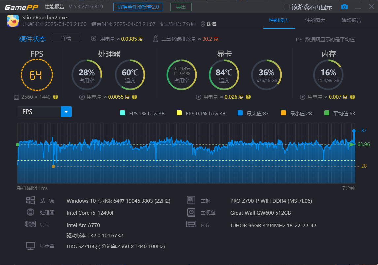Click the FPS 64 dial gauge
The height and width of the screenshot is (265, 378).
37,75
